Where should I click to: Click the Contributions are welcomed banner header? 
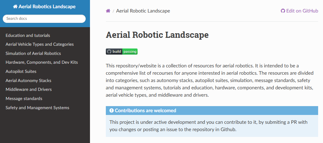(x=212, y=111)
